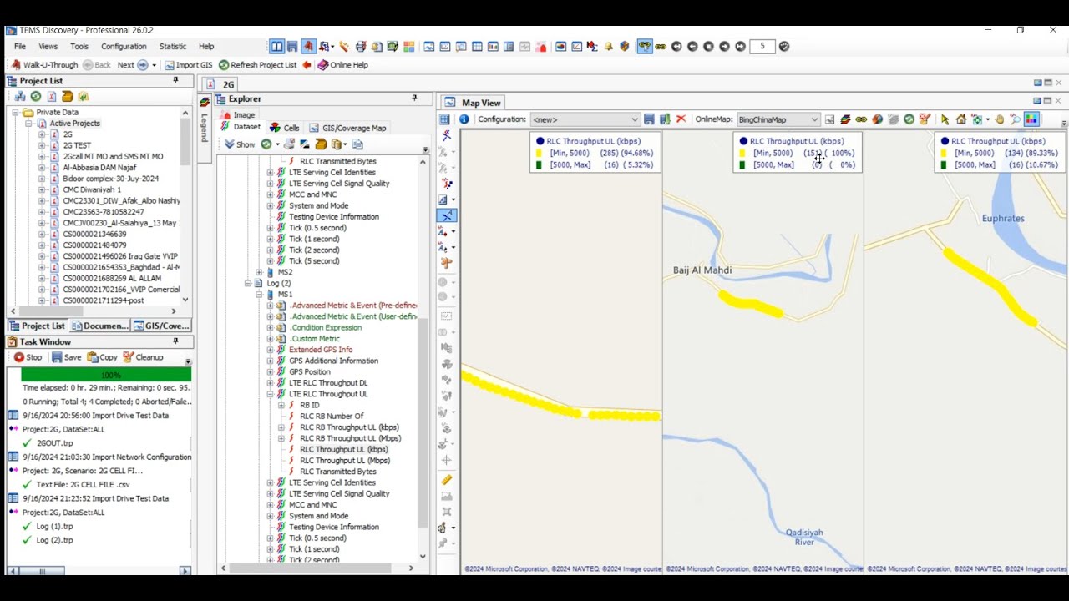The height and width of the screenshot is (601, 1069).
Task: Expand the LTE RLC Throughput DL node
Action: (270, 383)
